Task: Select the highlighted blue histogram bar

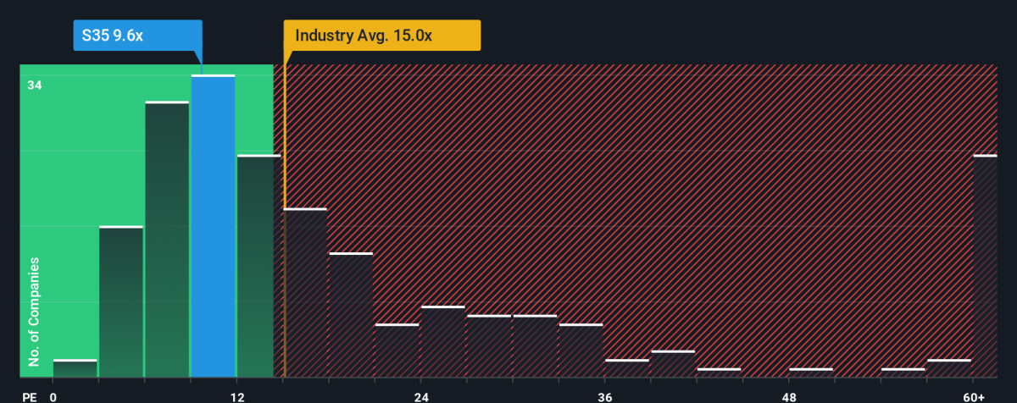Action: pyautogui.click(x=213, y=226)
